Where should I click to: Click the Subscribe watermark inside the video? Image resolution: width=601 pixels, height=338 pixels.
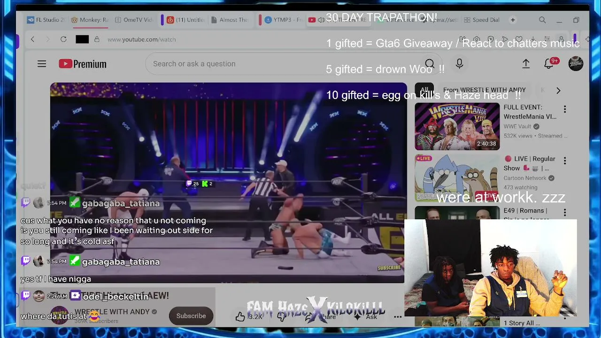(x=389, y=268)
